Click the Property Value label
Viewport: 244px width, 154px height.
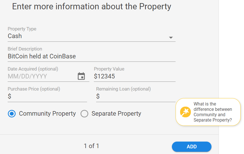click(109, 69)
